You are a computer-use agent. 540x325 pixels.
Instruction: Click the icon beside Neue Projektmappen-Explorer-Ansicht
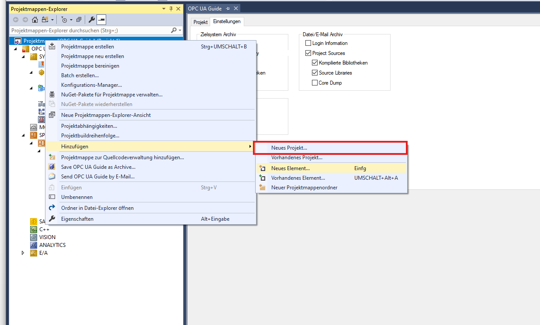click(x=52, y=115)
